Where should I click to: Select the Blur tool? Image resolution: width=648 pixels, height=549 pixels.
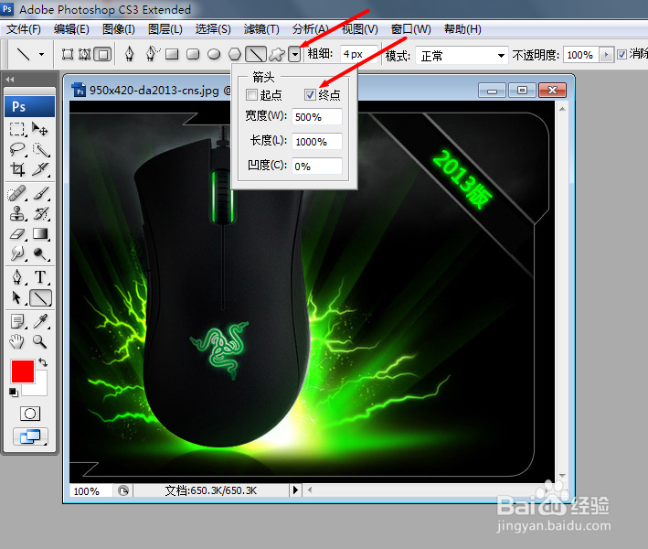pyautogui.click(x=17, y=253)
